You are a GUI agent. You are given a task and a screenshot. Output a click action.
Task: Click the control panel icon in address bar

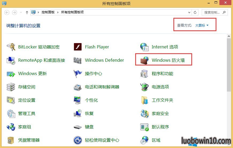(33, 12)
